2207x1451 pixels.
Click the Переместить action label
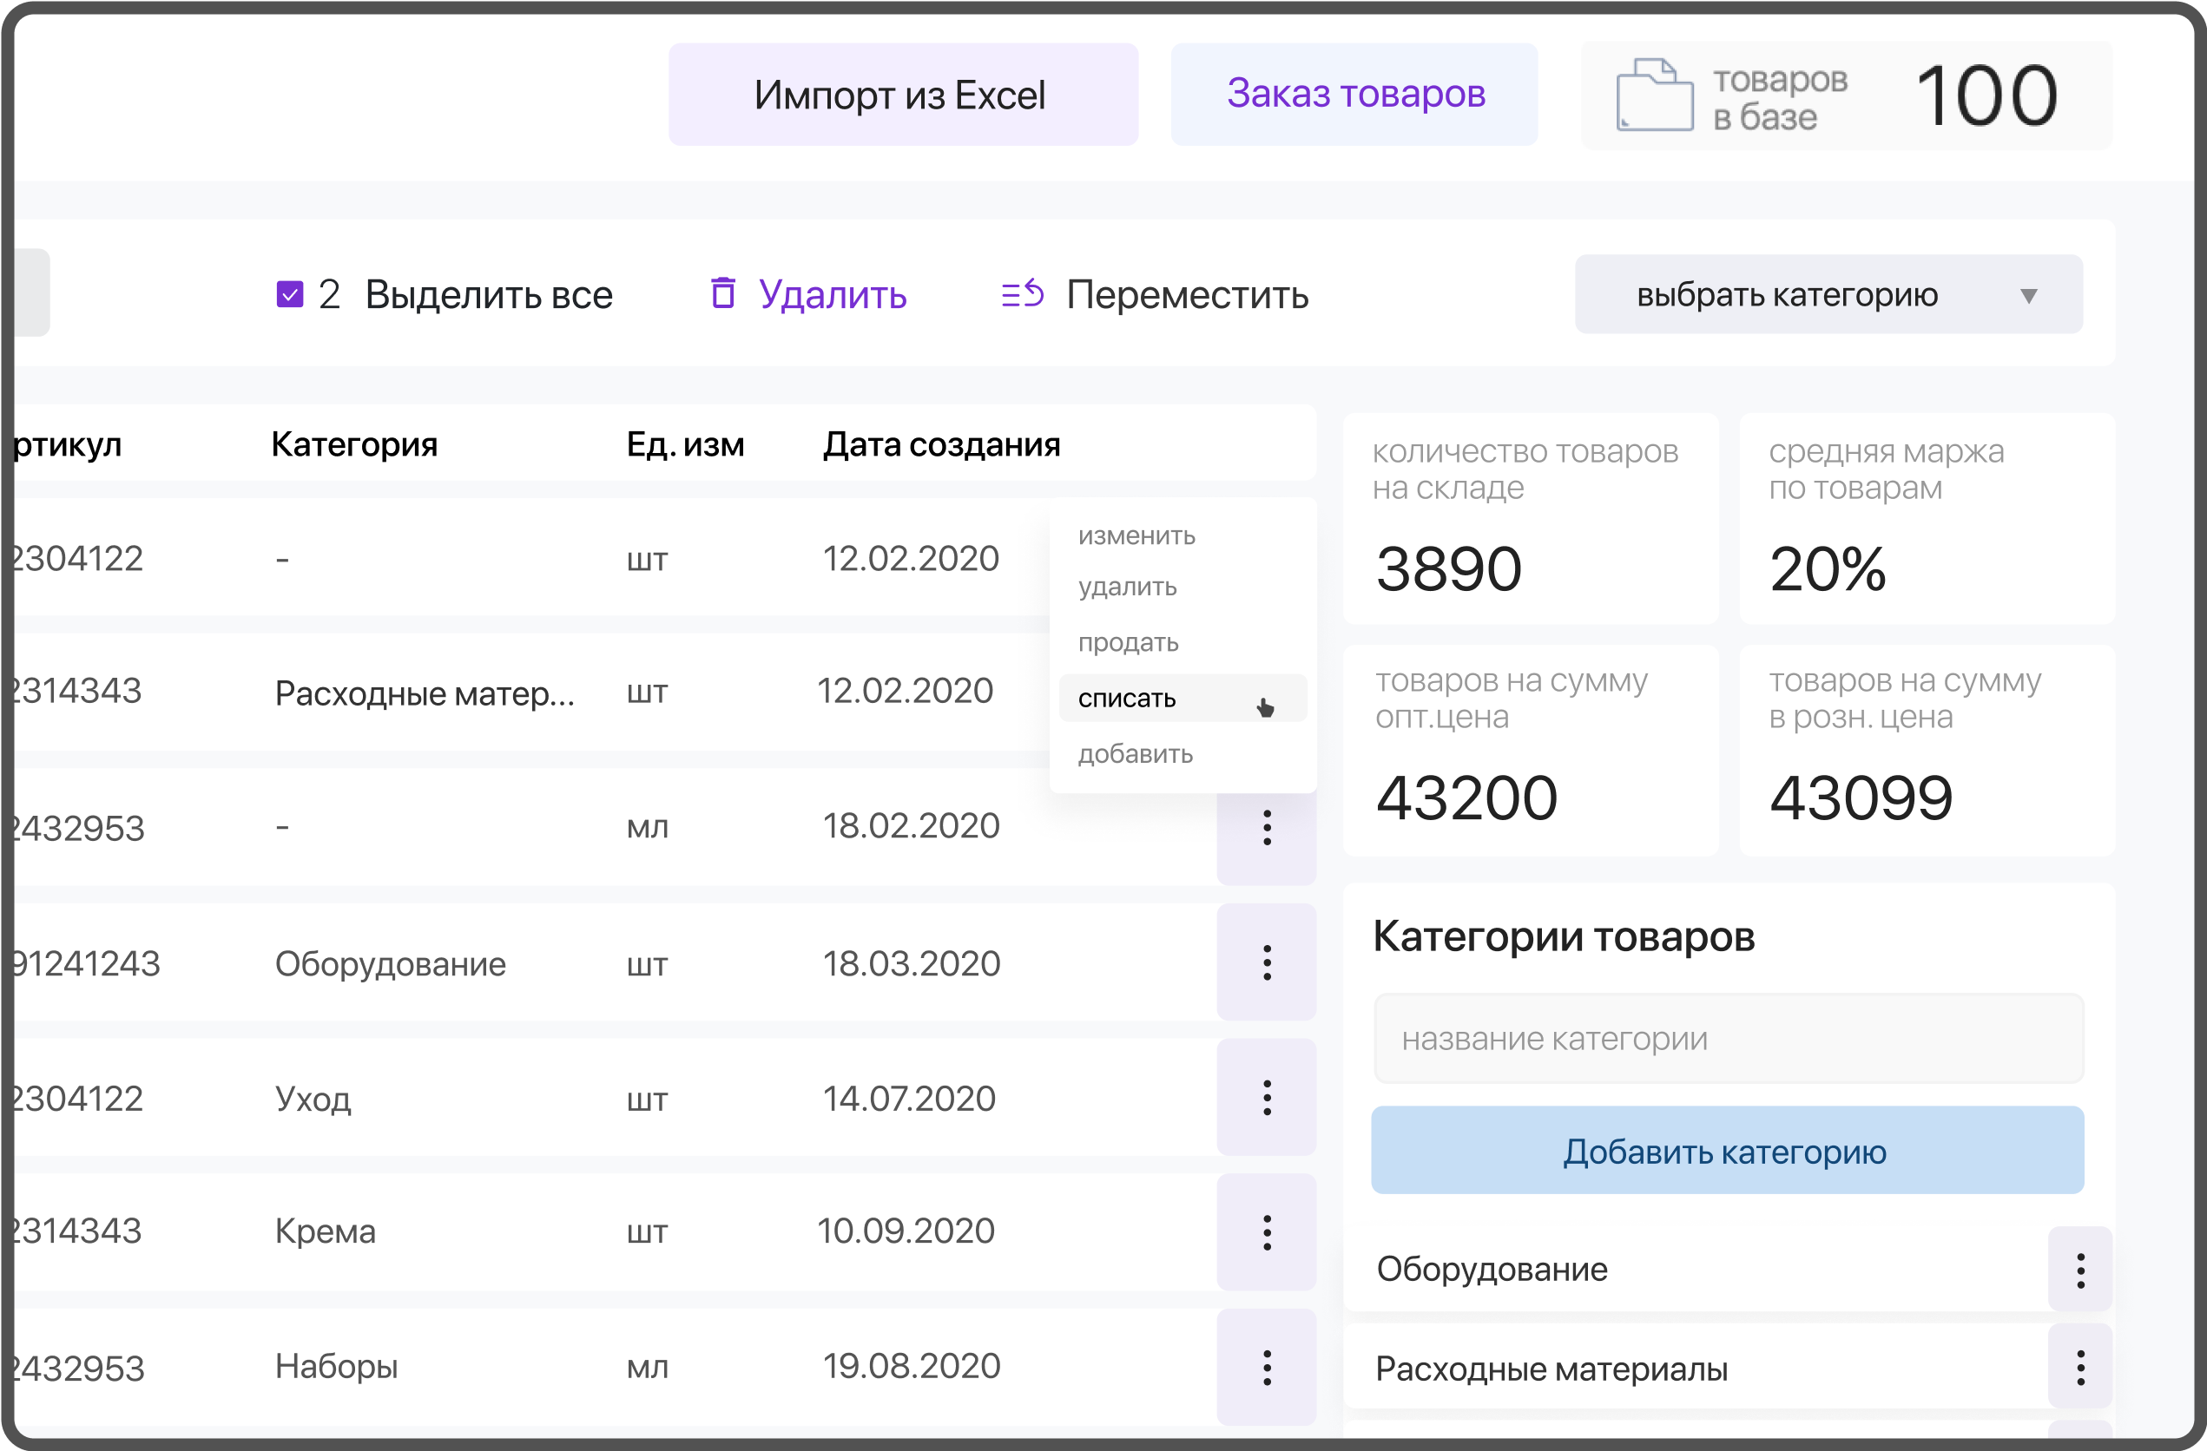(x=1187, y=295)
